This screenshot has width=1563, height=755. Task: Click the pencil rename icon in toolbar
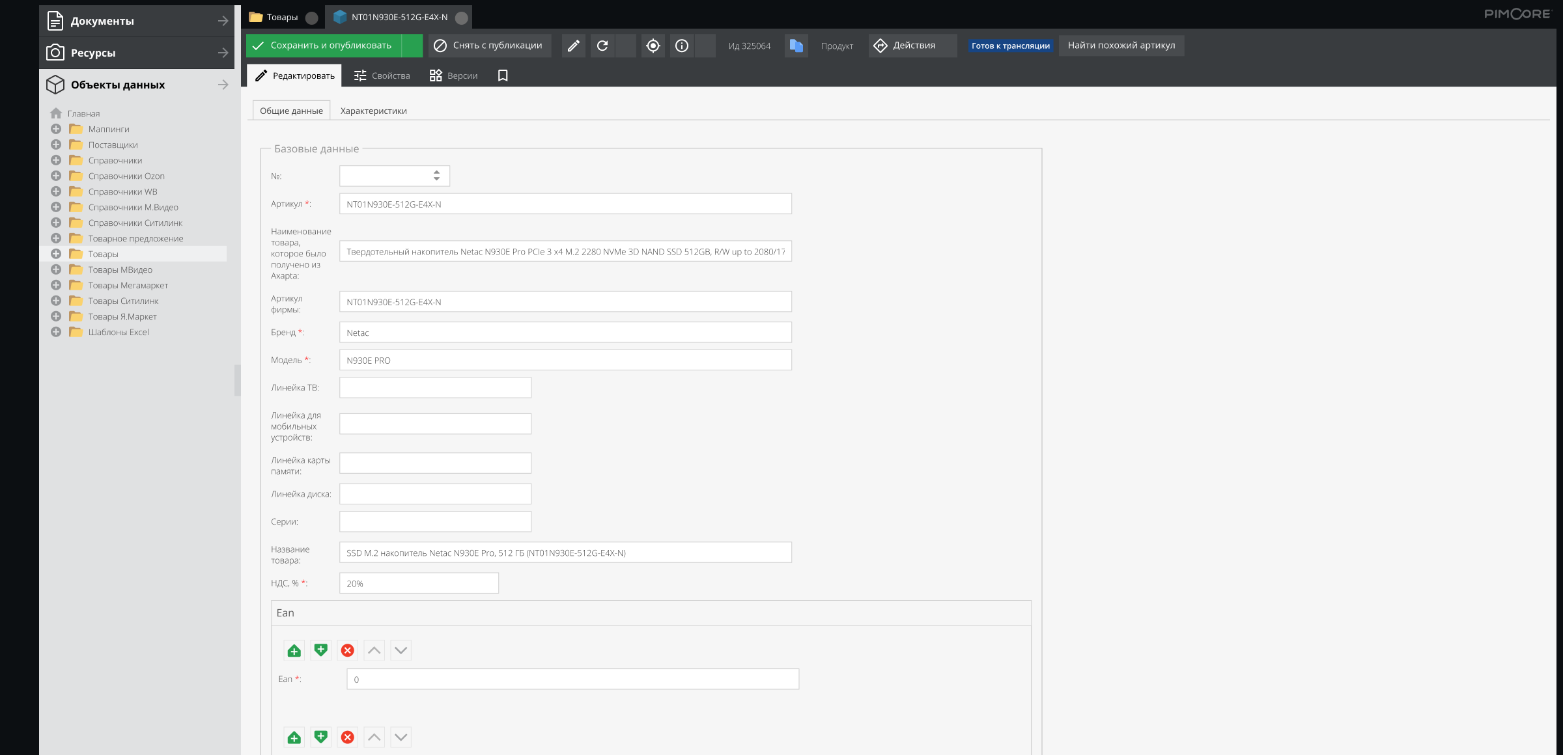pos(574,46)
